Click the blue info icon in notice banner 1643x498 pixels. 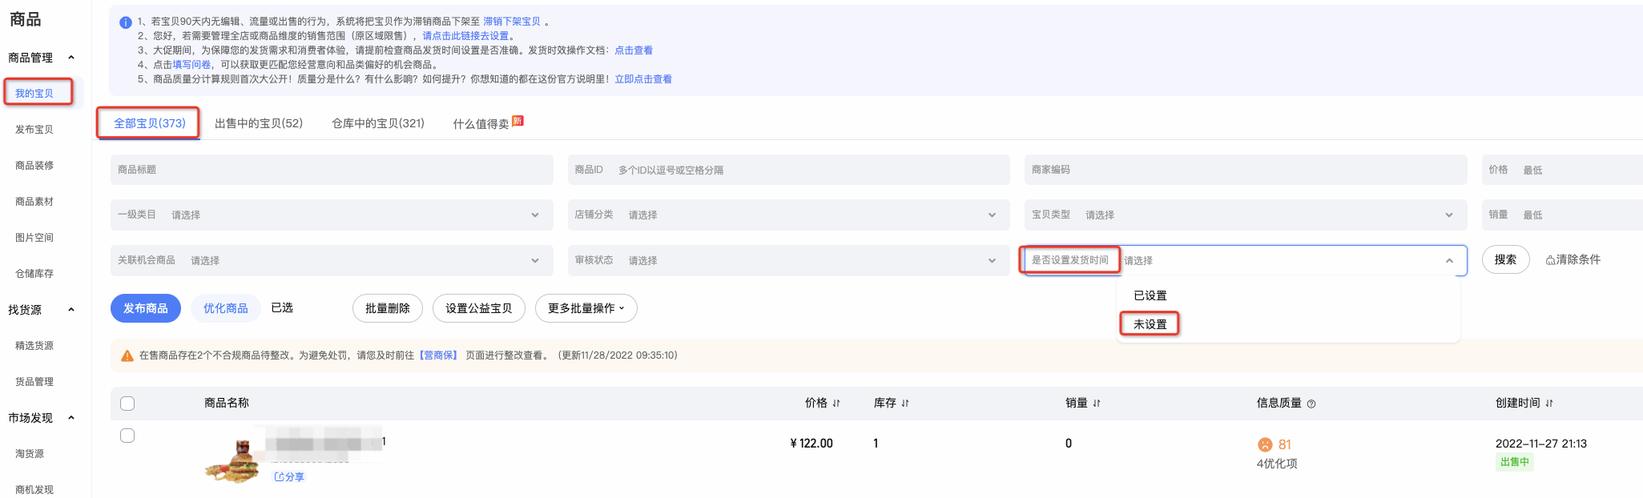(x=125, y=22)
